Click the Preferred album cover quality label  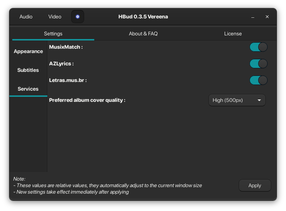coord(87,100)
